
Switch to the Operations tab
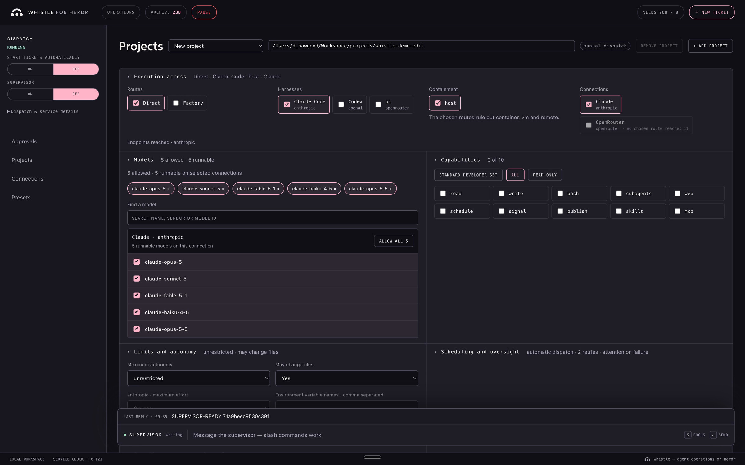pyautogui.click(x=121, y=12)
